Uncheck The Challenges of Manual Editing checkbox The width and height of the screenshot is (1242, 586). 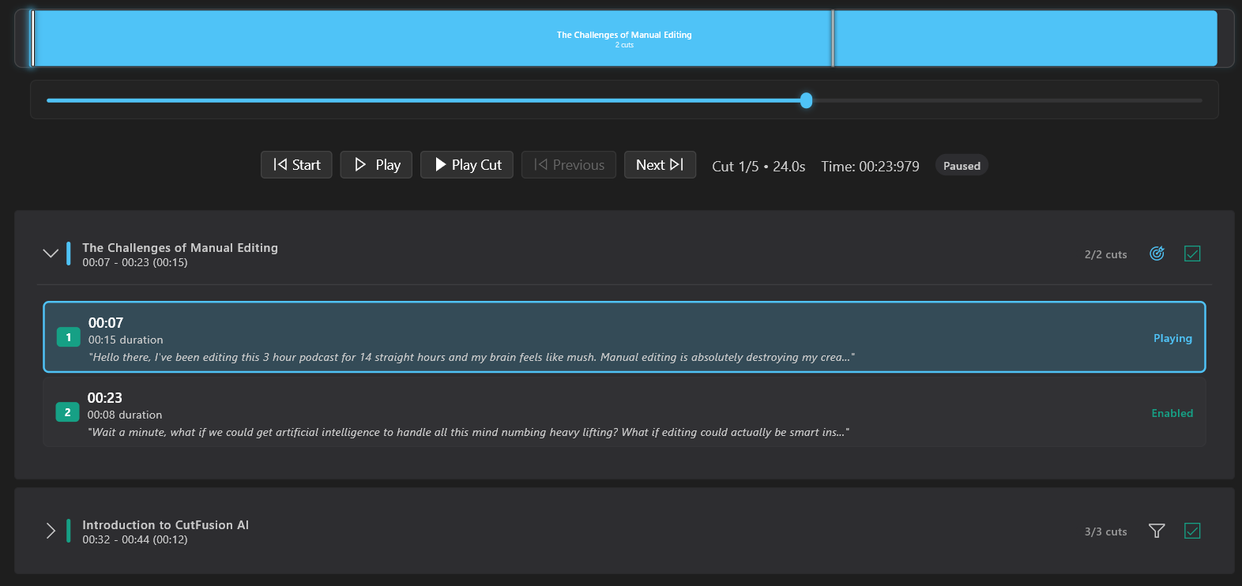coord(1192,254)
